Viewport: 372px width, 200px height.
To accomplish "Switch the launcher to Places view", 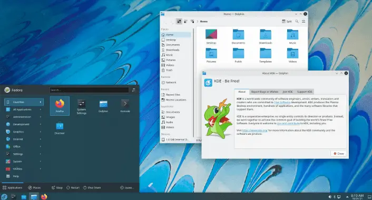I will [x=34, y=187].
